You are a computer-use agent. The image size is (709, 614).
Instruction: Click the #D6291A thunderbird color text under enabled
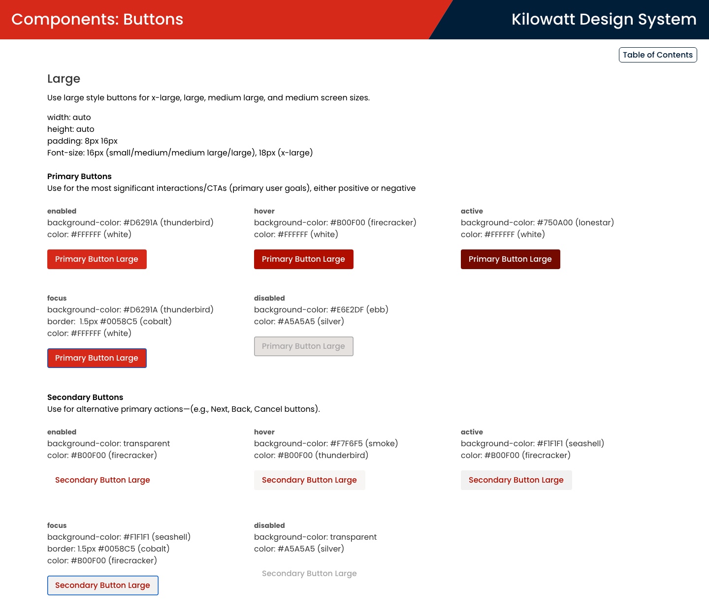[168, 223]
